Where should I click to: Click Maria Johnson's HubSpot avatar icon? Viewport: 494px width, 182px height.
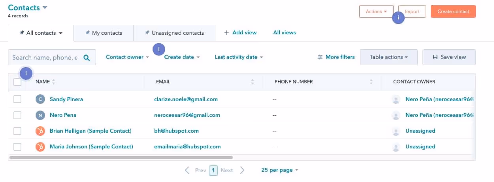[40, 146]
